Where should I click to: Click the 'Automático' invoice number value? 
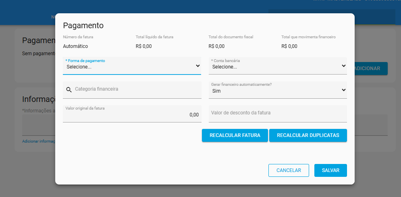(x=75, y=46)
